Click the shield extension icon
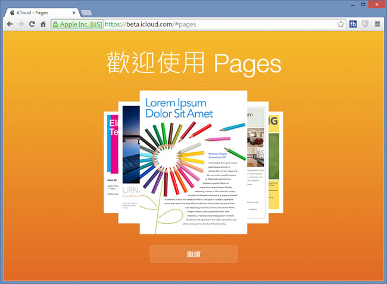Viewport: 387px width, 284px height. (366, 24)
